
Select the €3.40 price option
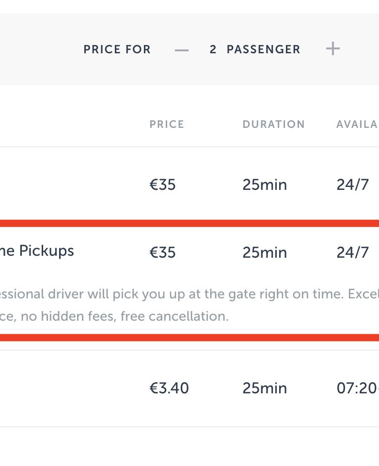pyautogui.click(x=169, y=374)
